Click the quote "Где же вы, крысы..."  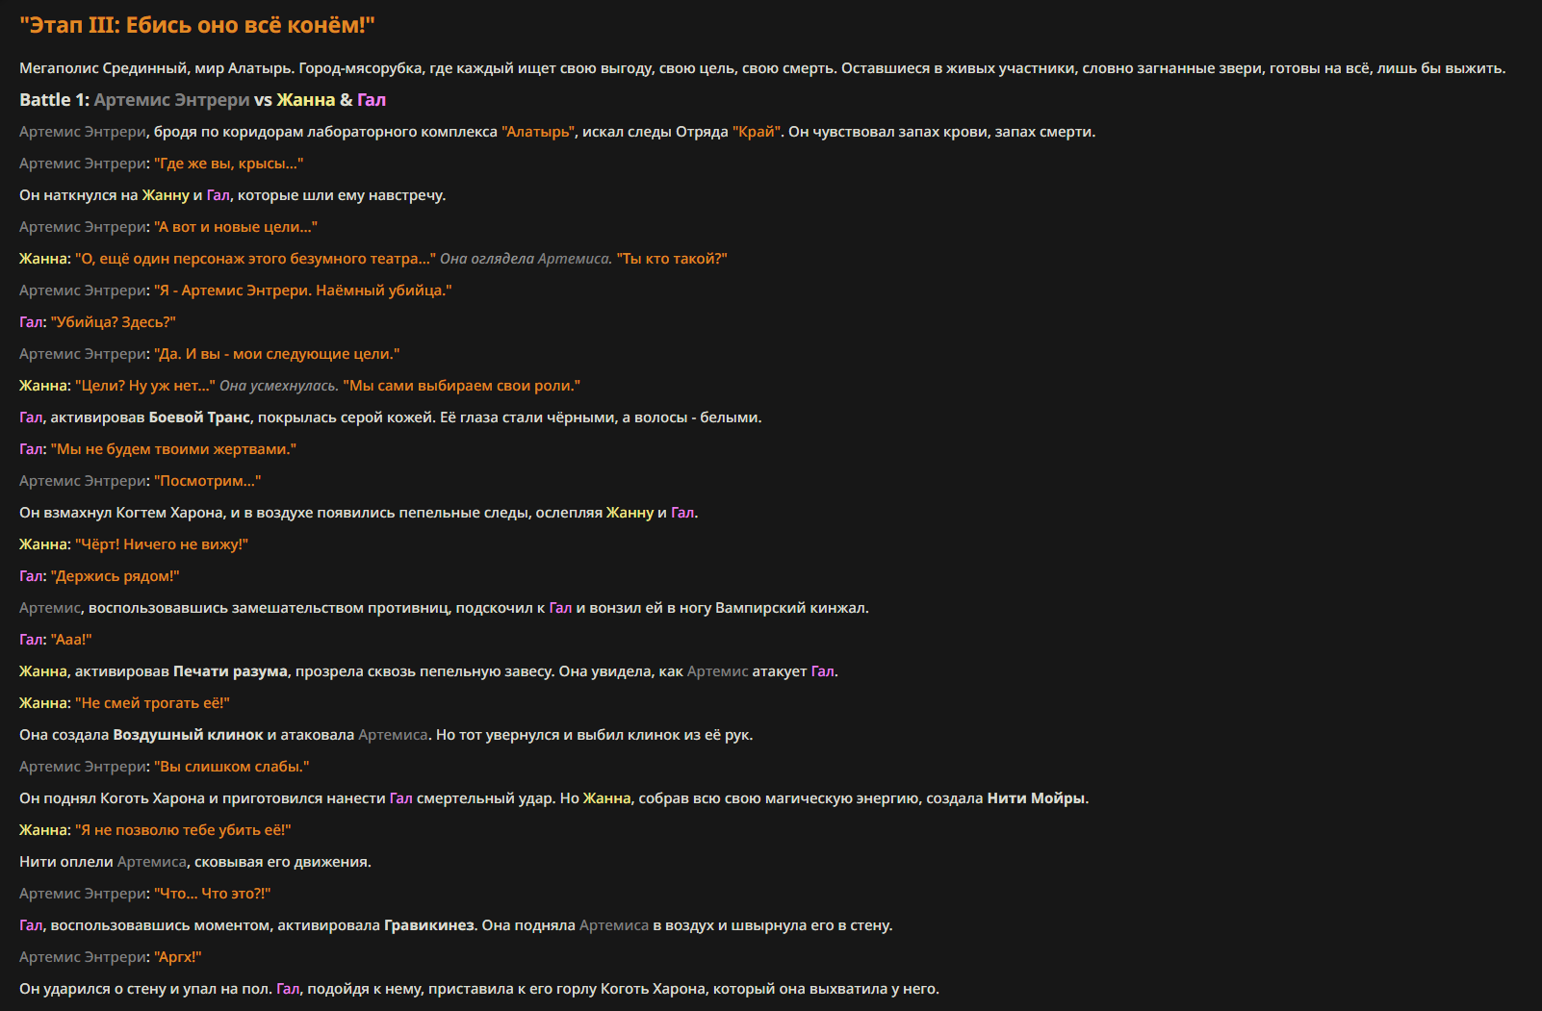[229, 164]
